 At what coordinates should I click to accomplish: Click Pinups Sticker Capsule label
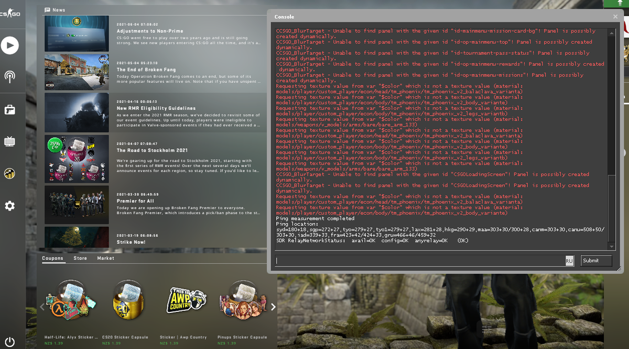click(x=242, y=337)
